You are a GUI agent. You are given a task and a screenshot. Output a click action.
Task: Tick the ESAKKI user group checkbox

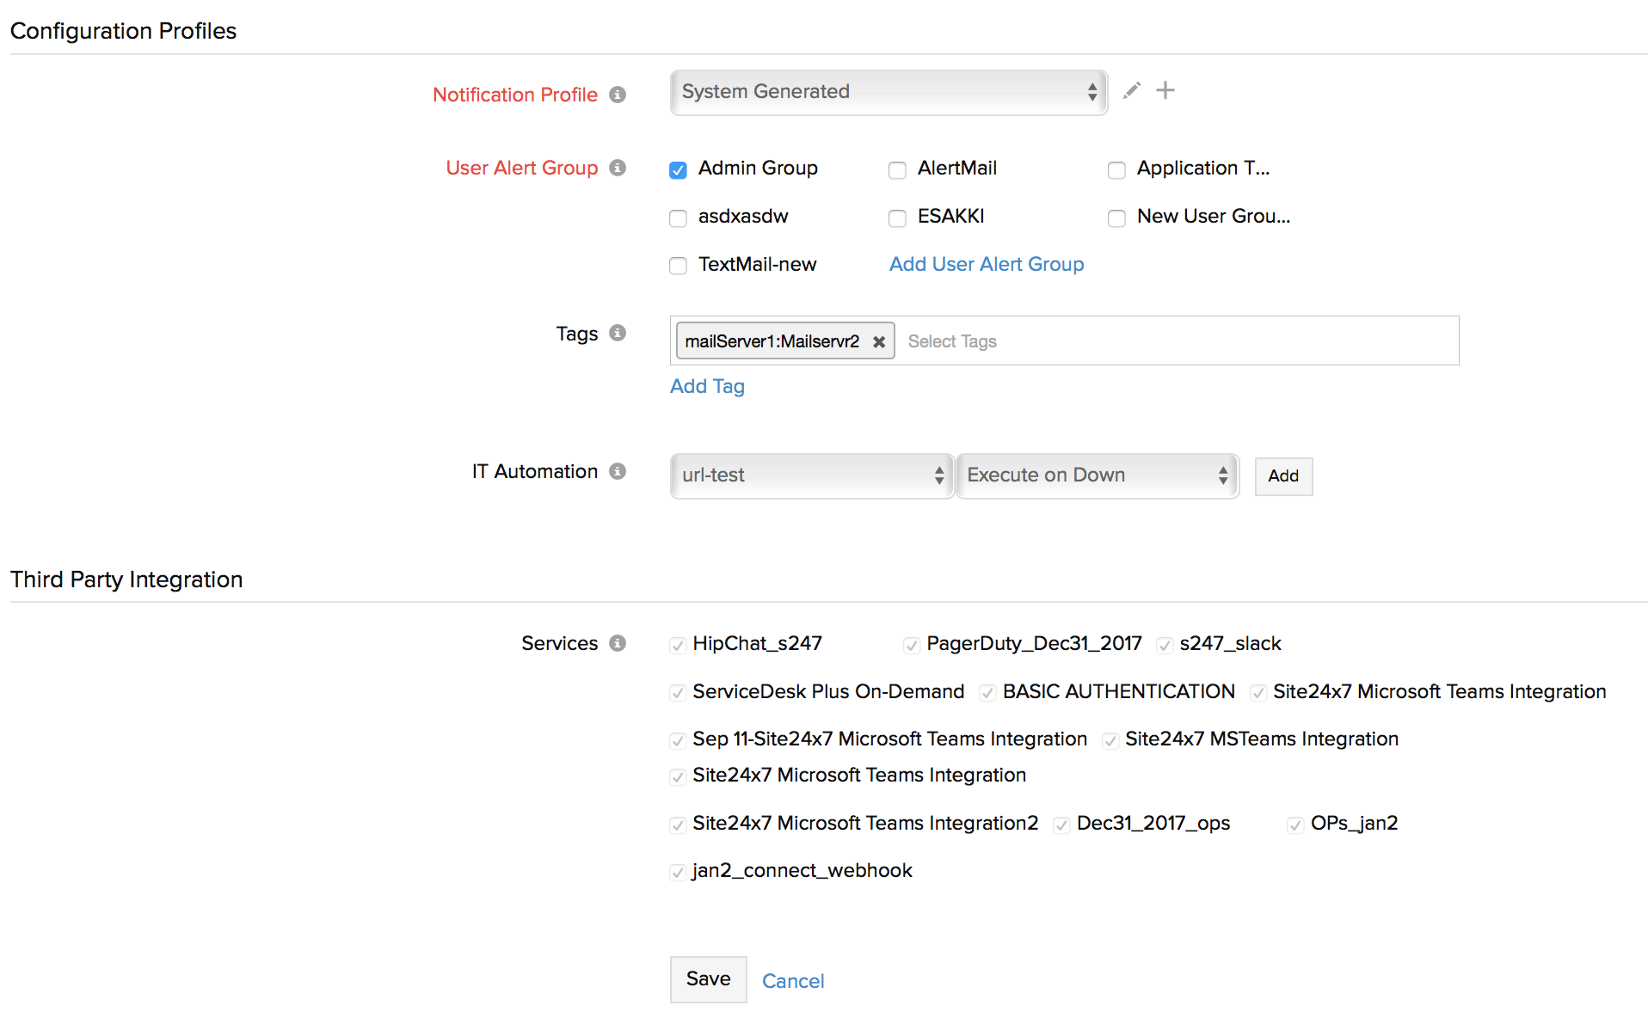897,218
